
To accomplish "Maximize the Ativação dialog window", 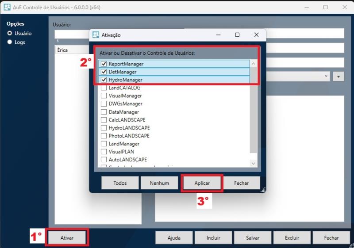I will pyautogui.click(x=237, y=35).
